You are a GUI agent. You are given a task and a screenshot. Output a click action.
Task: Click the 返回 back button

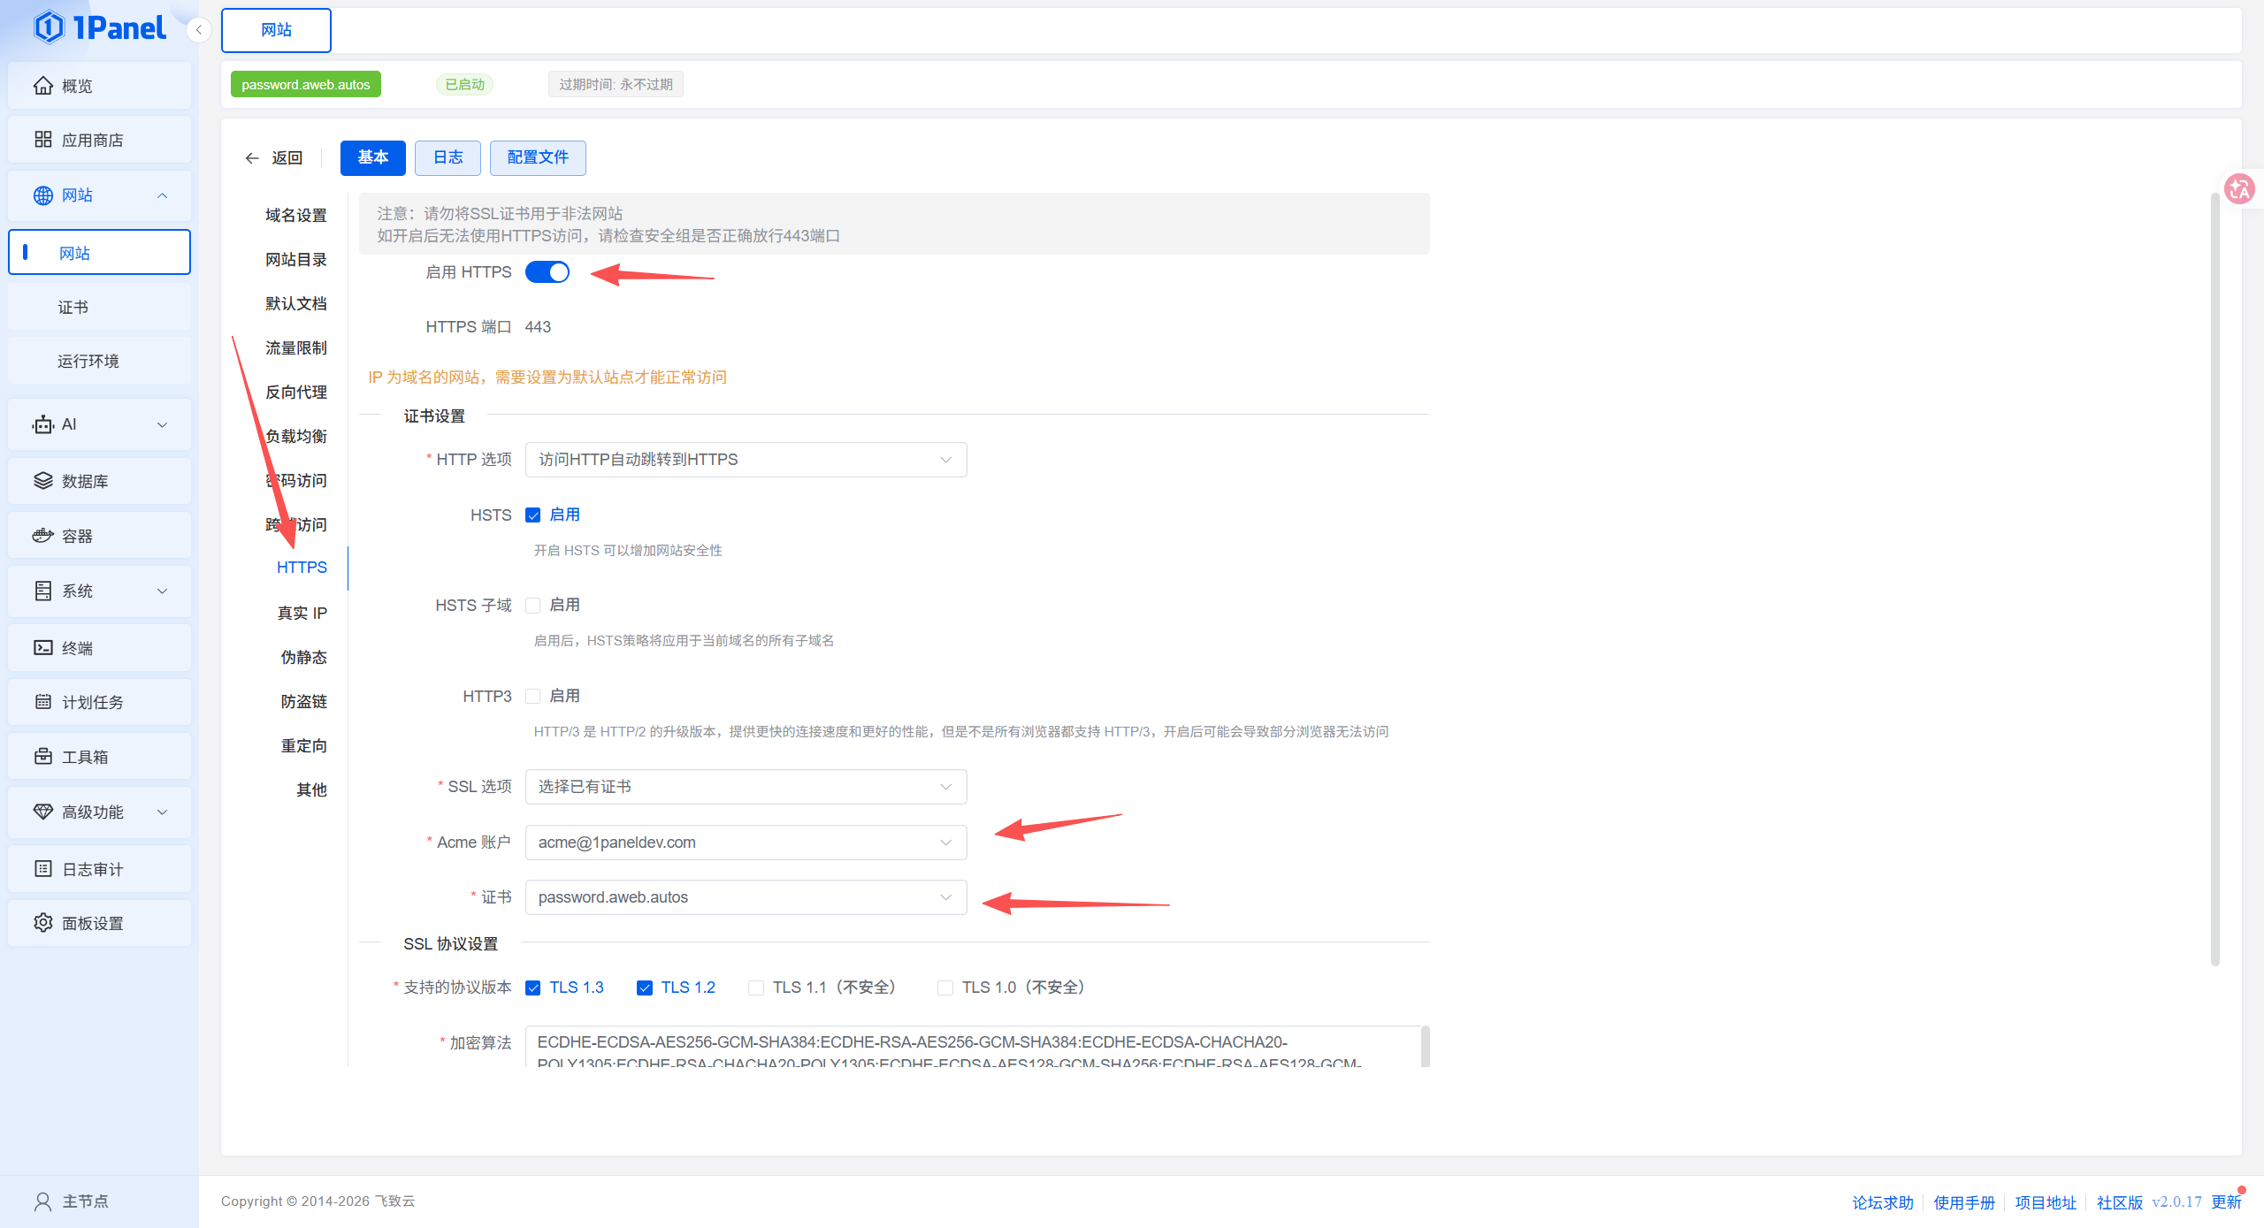tap(274, 158)
